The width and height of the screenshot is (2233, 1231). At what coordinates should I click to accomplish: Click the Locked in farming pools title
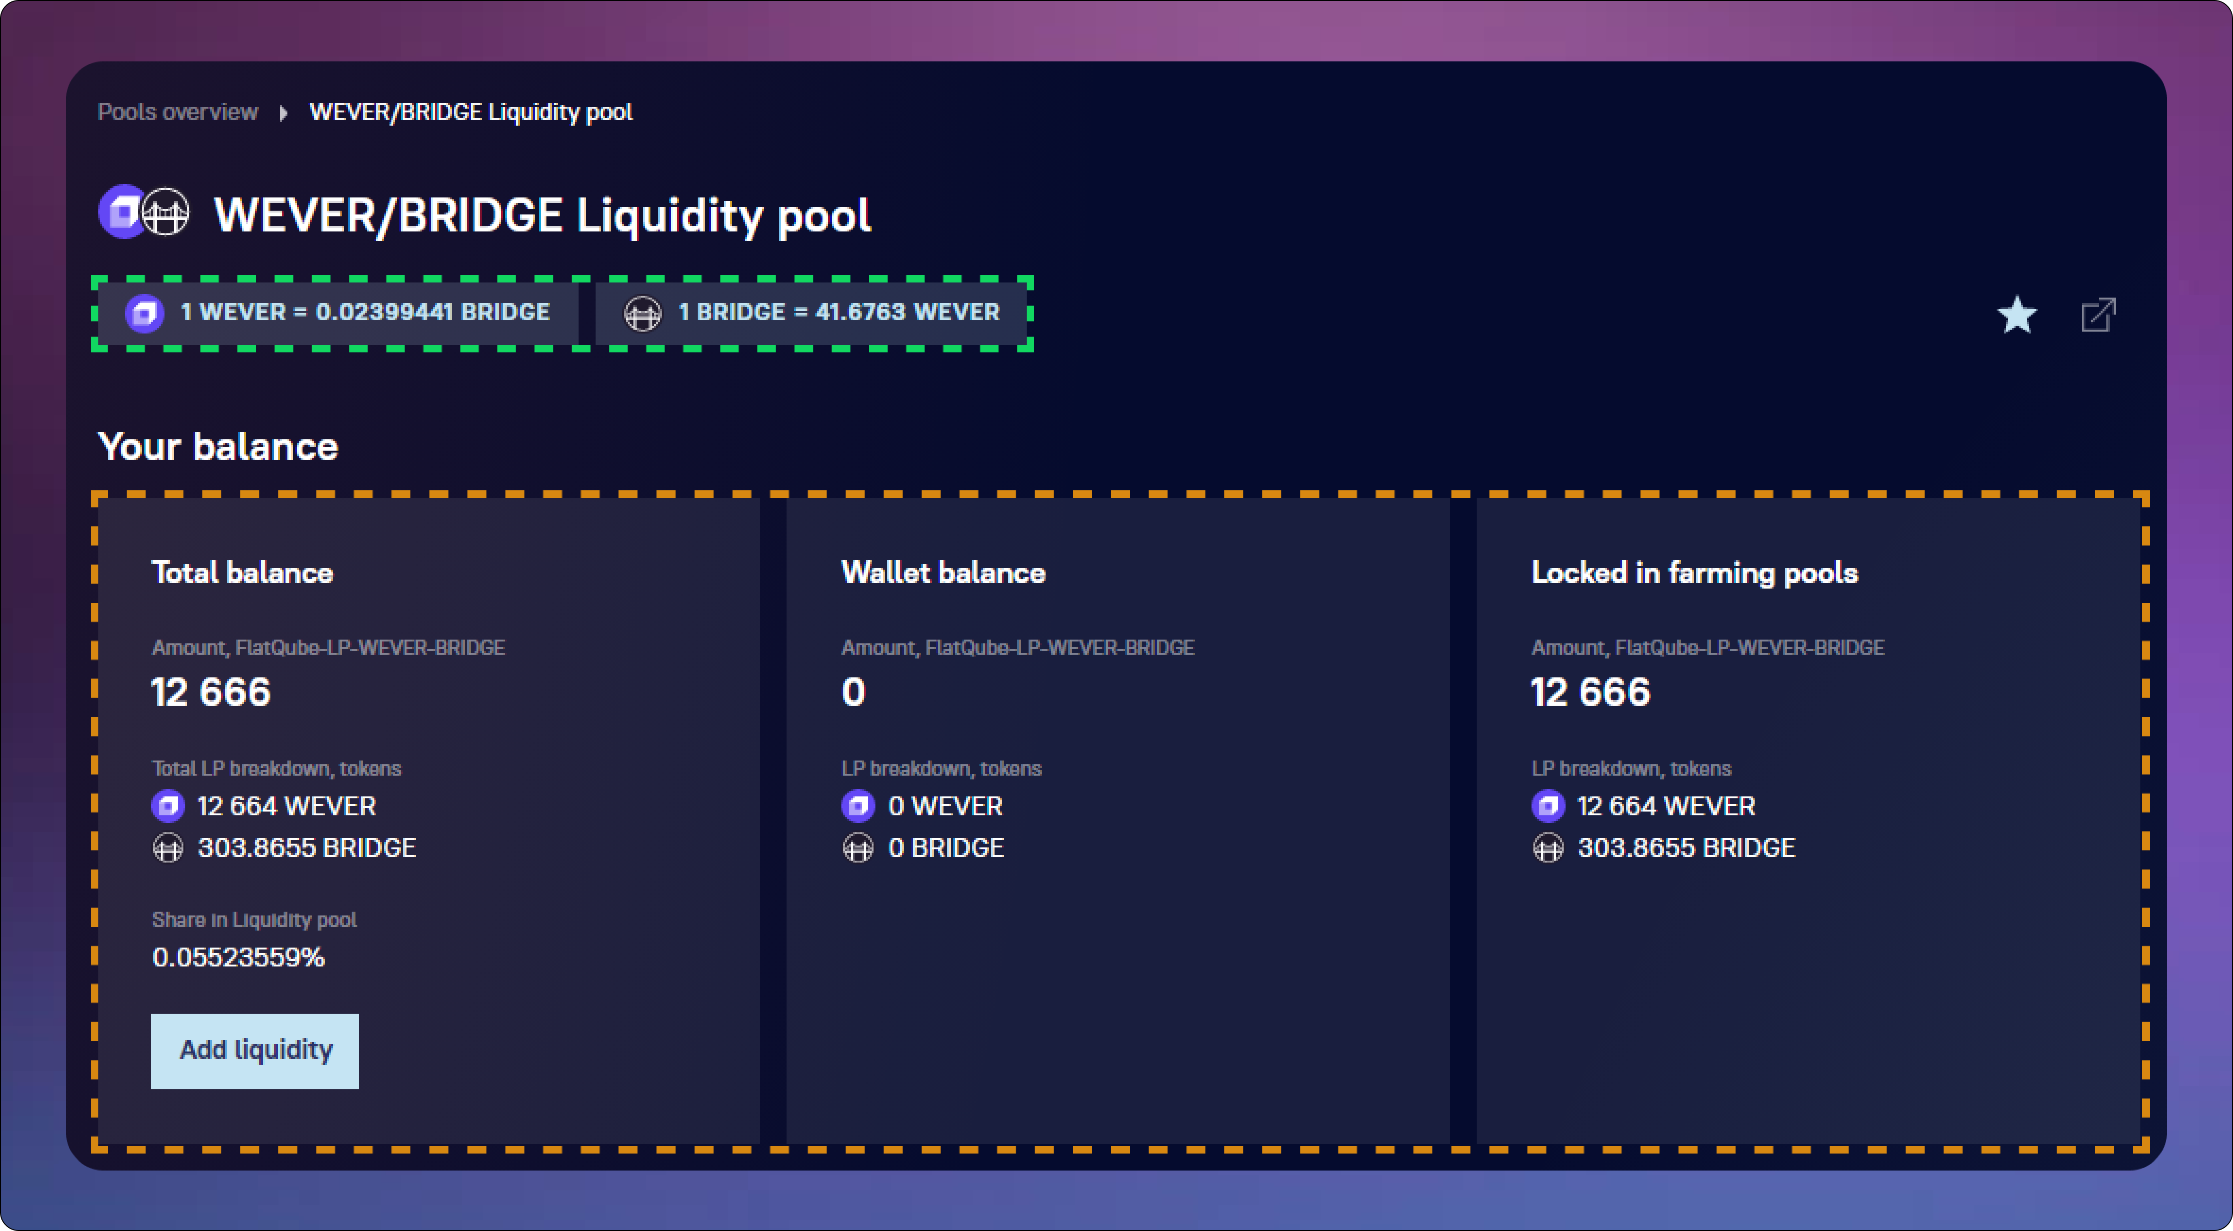pyautogui.click(x=1695, y=573)
